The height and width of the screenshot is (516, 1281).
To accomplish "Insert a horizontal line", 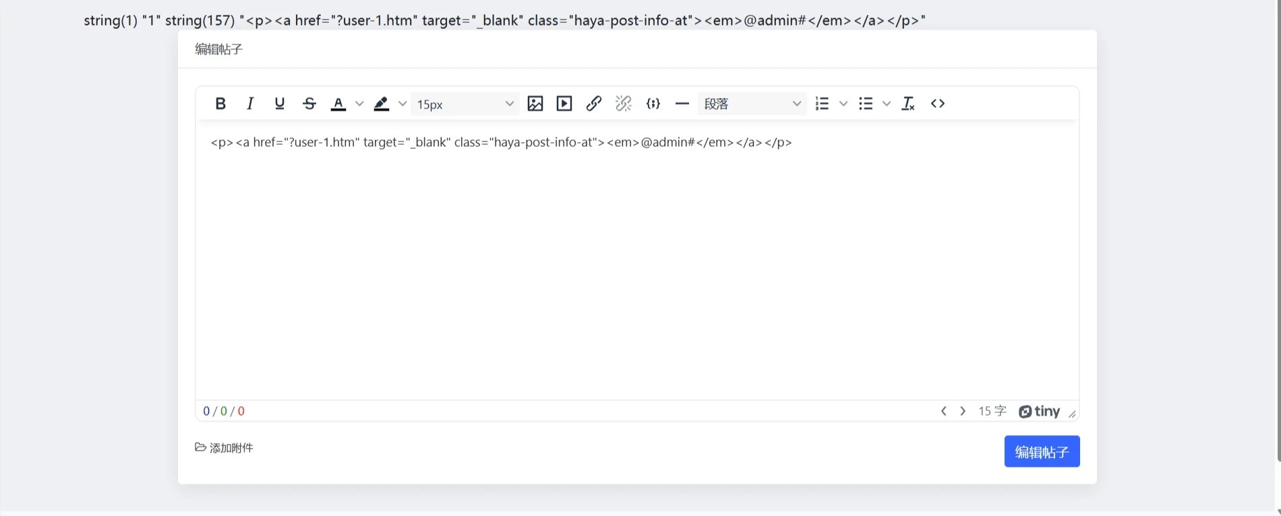I will (x=682, y=104).
